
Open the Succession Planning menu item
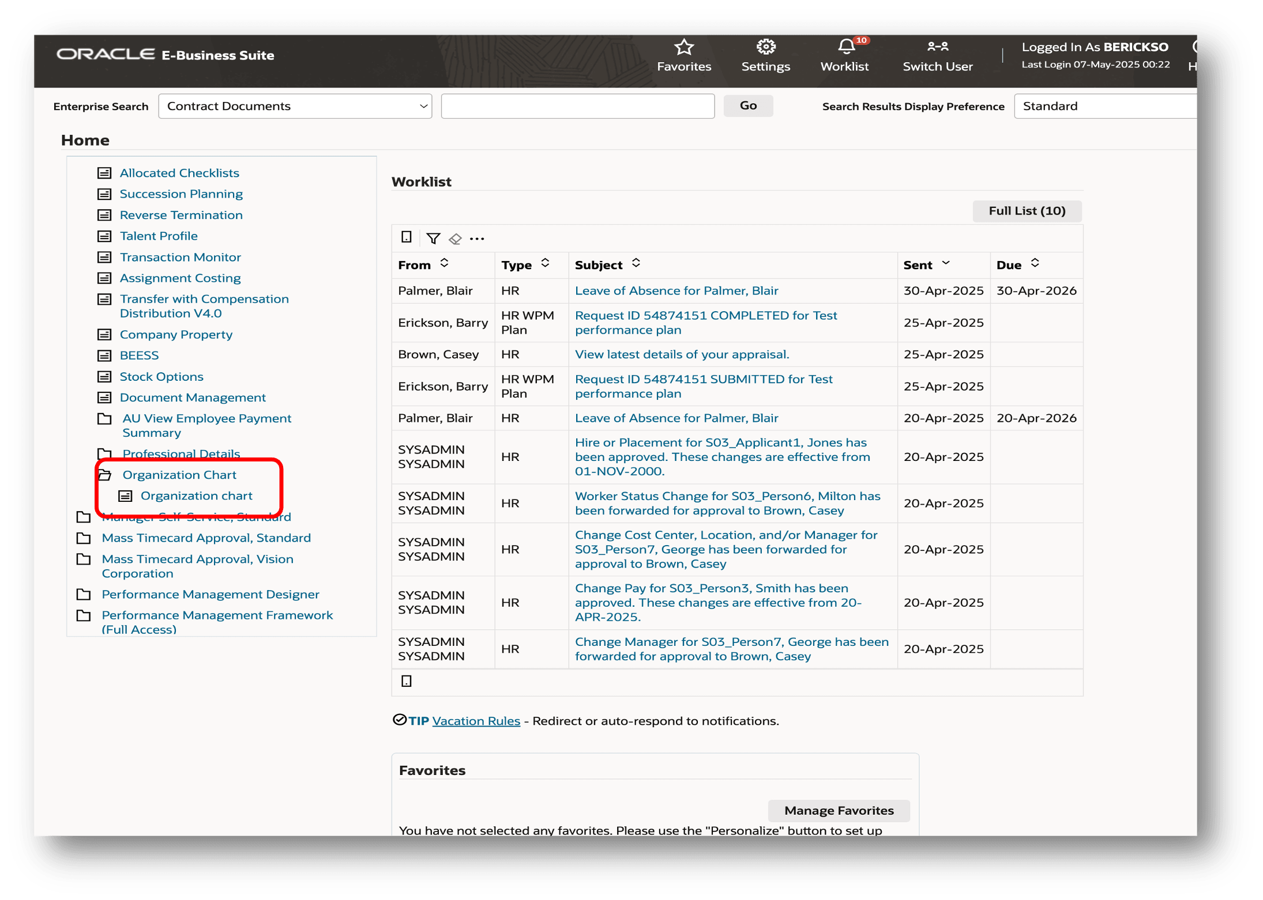click(x=181, y=194)
